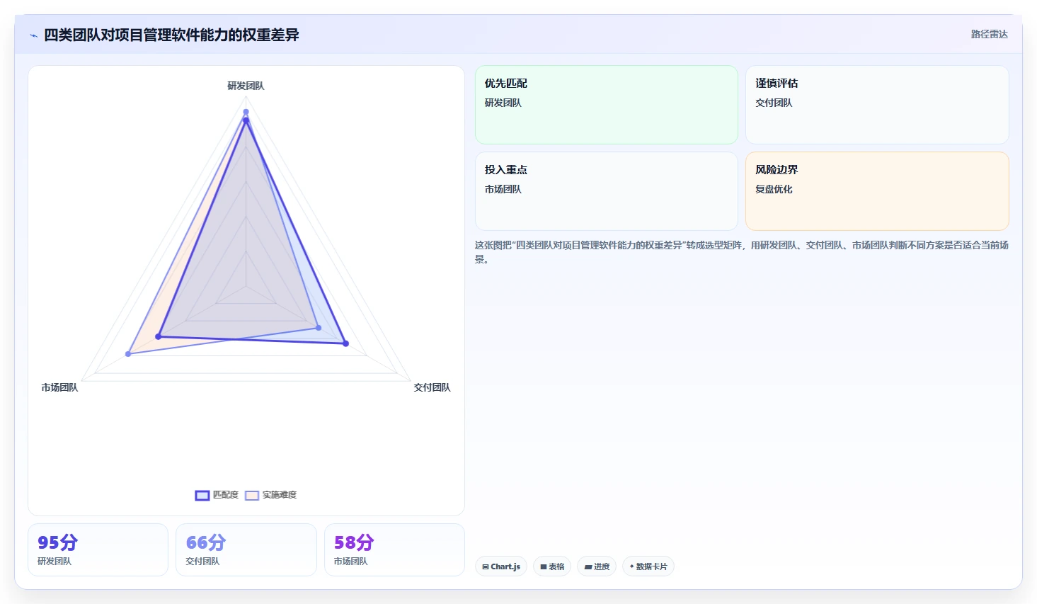
Task: Click the 交付团队 axis label on the radar
Action: [x=432, y=387]
